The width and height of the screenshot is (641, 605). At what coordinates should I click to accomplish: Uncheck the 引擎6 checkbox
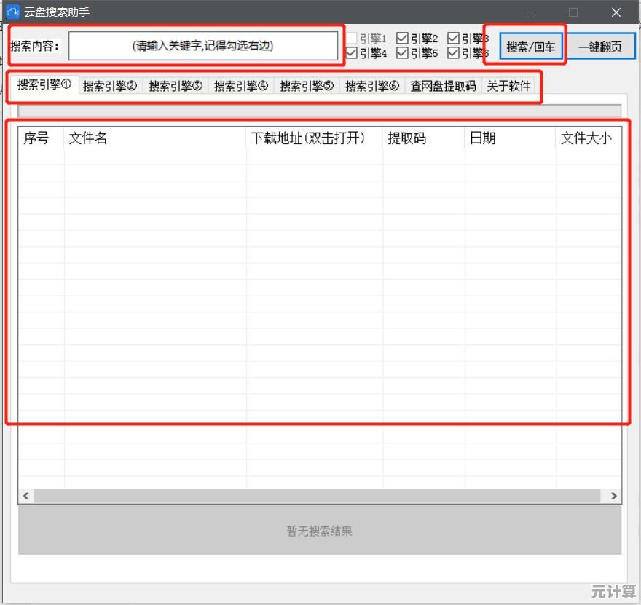click(453, 52)
